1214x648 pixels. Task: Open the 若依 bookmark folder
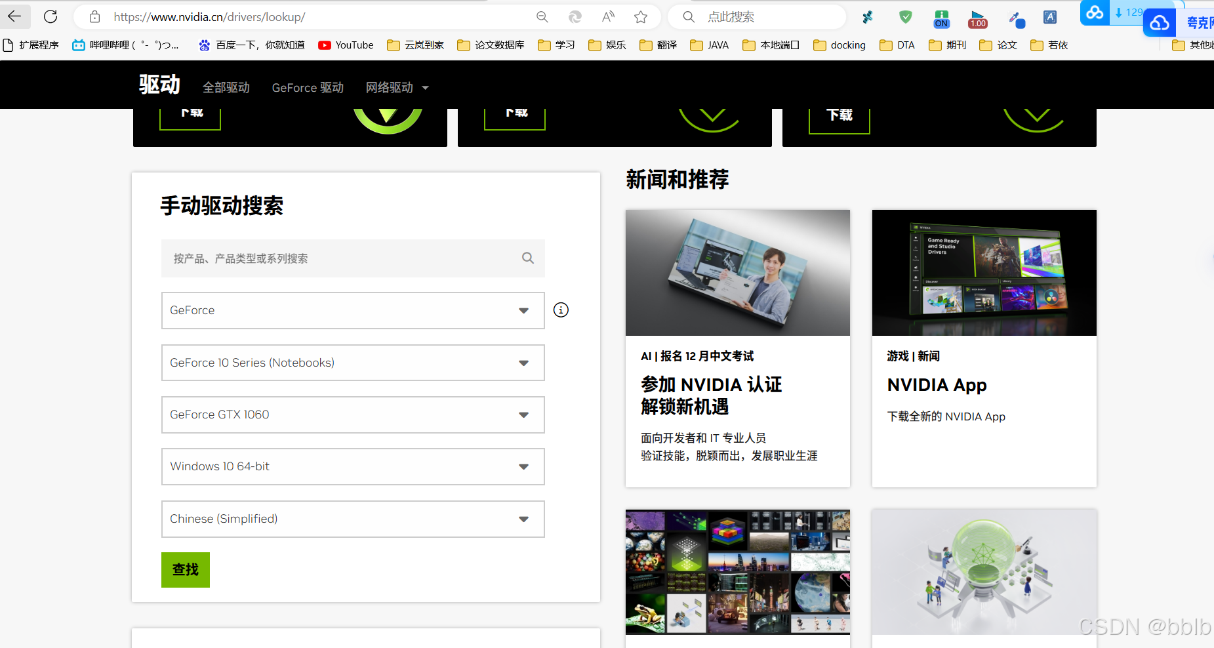1049,45
